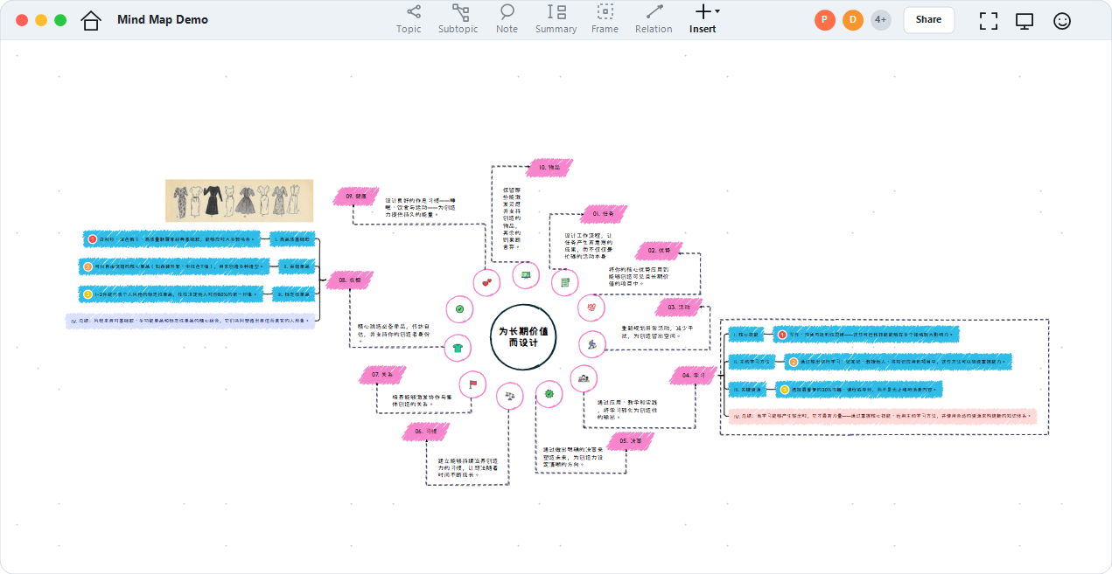This screenshot has height=574, width=1112.
Task: Enter fullscreen mode icon
Action: click(989, 20)
